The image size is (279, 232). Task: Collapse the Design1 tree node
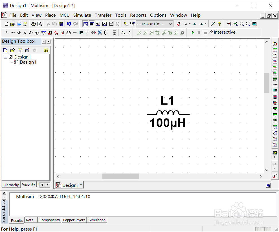click(6, 57)
